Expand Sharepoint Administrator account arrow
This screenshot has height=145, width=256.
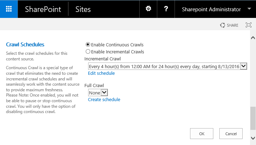(x=249, y=9)
